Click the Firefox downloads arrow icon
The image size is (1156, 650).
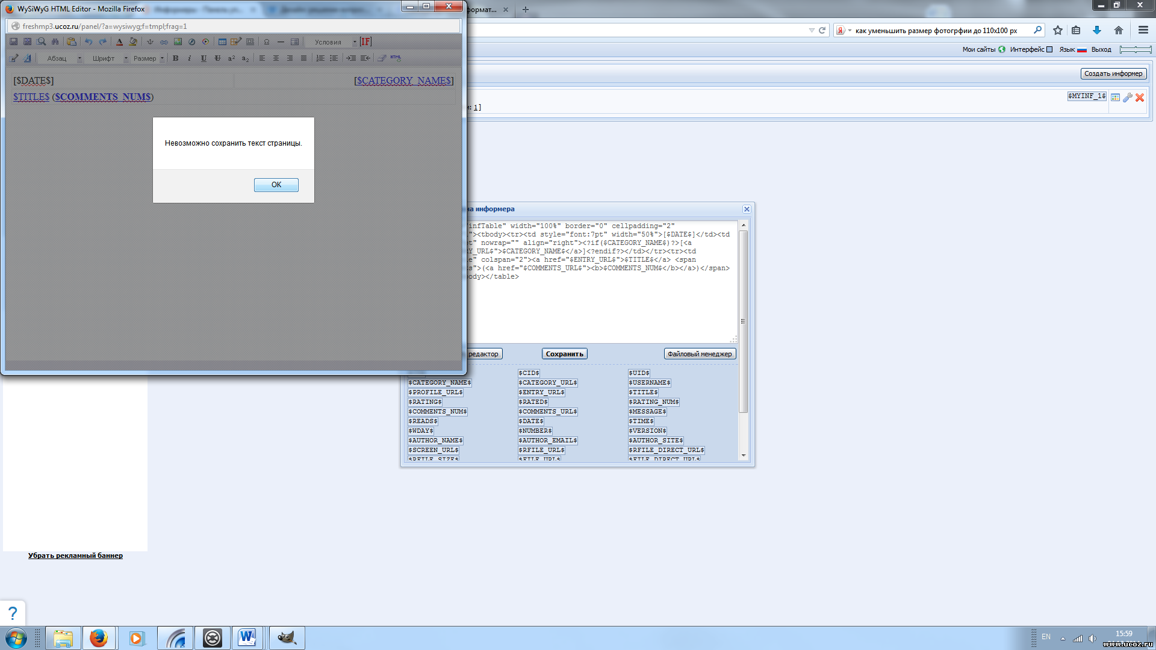1096,30
